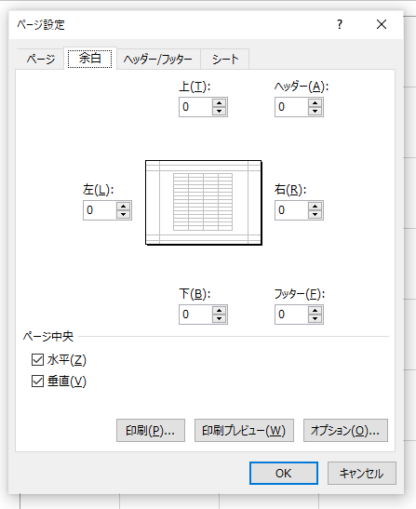This screenshot has width=416, height=509.
Task: Decrease the 下(B) bottom margin value
Action: pyautogui.click(x=220, y=318)
